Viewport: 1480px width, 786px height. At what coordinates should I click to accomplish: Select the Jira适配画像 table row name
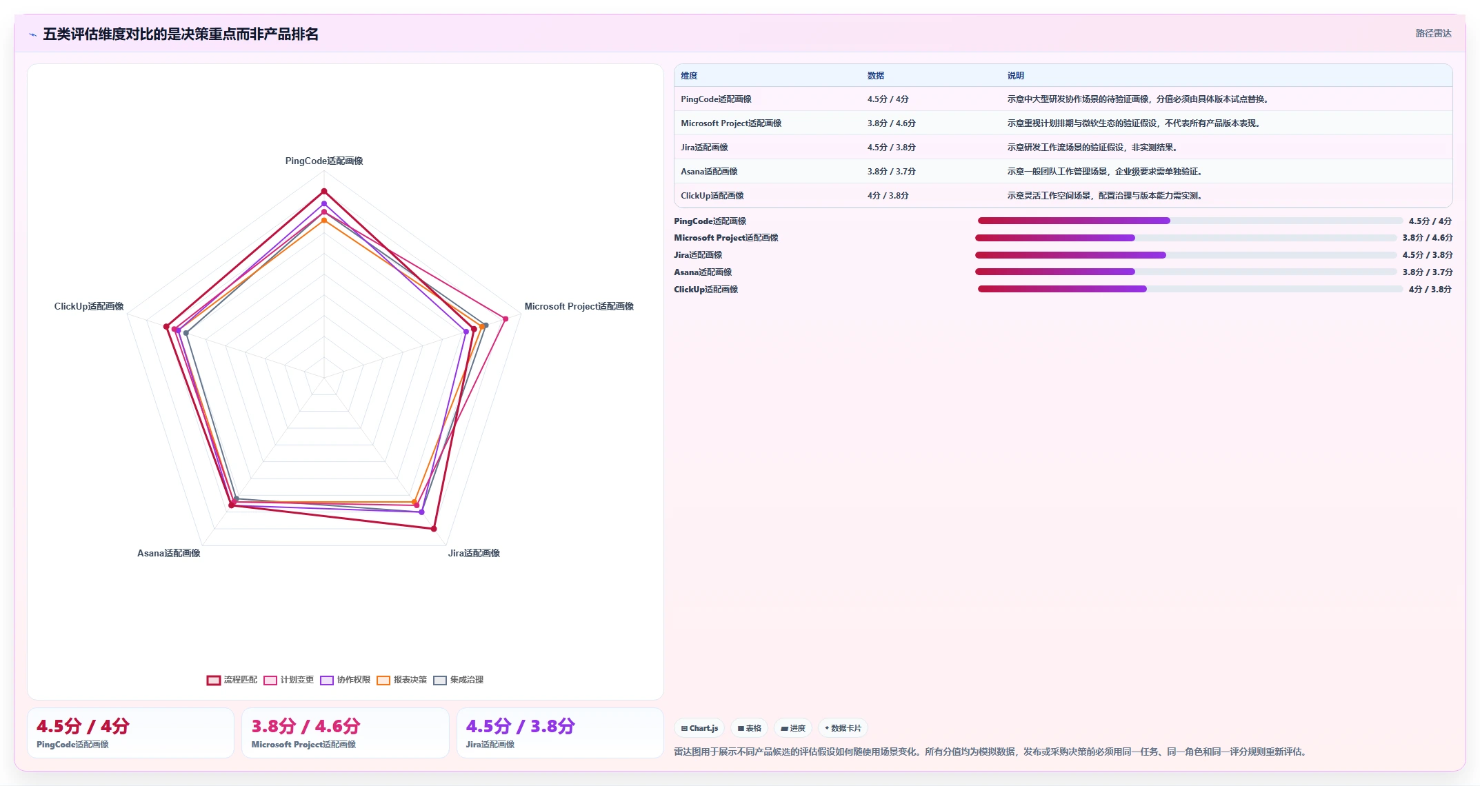click(704, 148)
